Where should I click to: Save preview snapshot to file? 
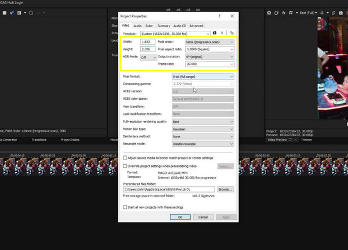tap(340, 13)
